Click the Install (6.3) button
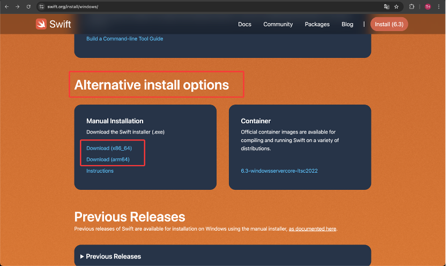This screenshot has width=446, height=266. 389,24
